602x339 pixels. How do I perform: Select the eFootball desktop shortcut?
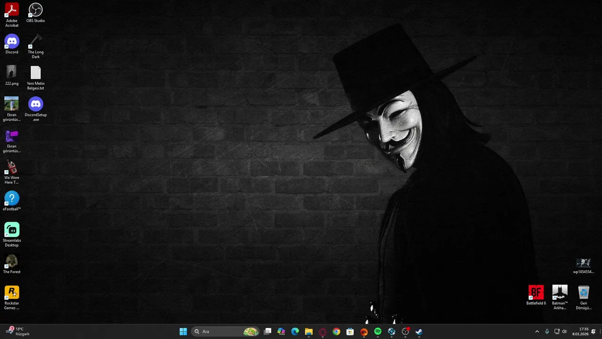click(12, 201)
